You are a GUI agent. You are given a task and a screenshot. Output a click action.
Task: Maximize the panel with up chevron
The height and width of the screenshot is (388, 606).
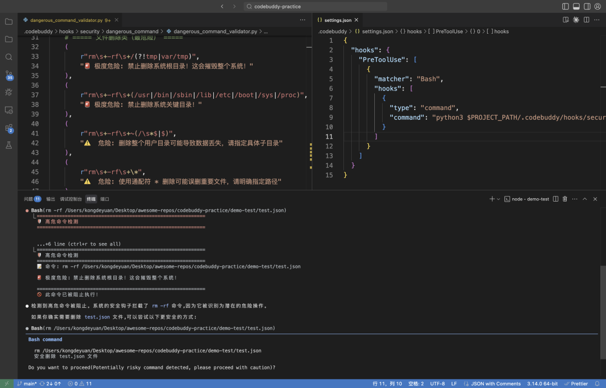585,199
